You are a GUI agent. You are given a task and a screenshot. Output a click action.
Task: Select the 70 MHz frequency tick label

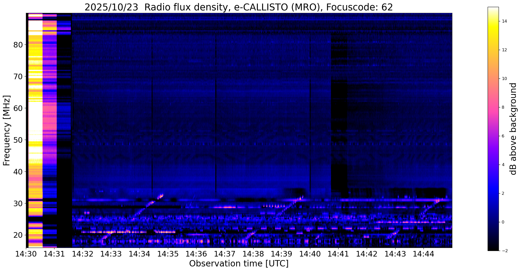pos(18,76)
